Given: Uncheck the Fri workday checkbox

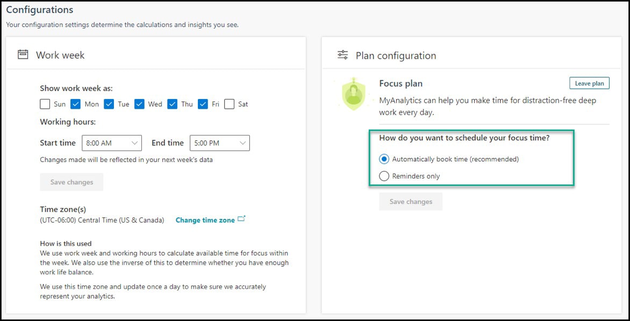Looking at the screenshot, I should [x=203, y=104].
